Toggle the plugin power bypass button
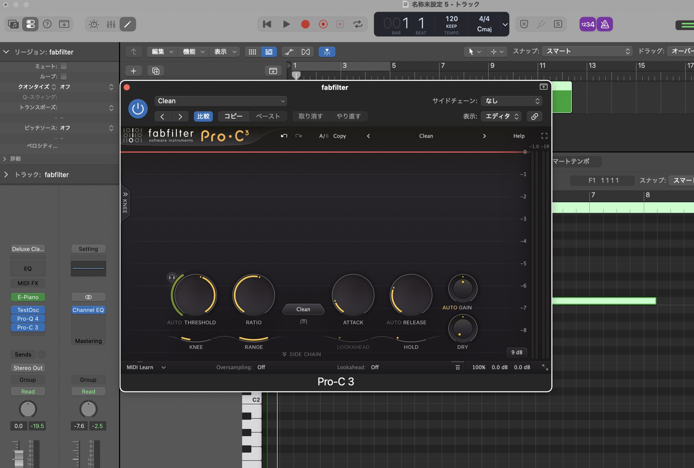The image size is (694, 468). click(138, 109)
